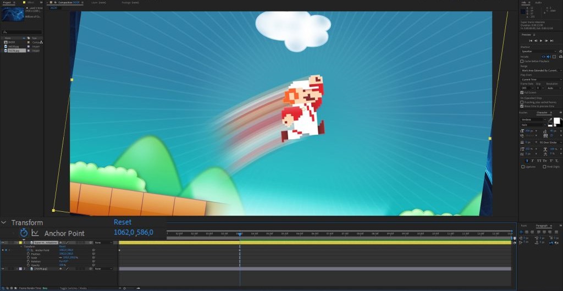The width and height of the screenshot is (563, 291).
Task: Click the Scale stopwatch icon
Action: point(29,257)
